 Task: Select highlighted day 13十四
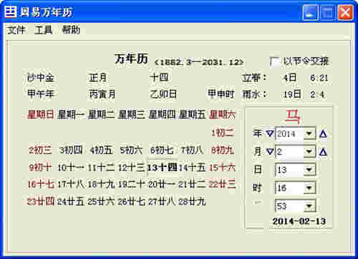click(x=162, y=168)
